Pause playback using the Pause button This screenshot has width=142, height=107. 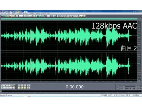(x=8, y=86)
